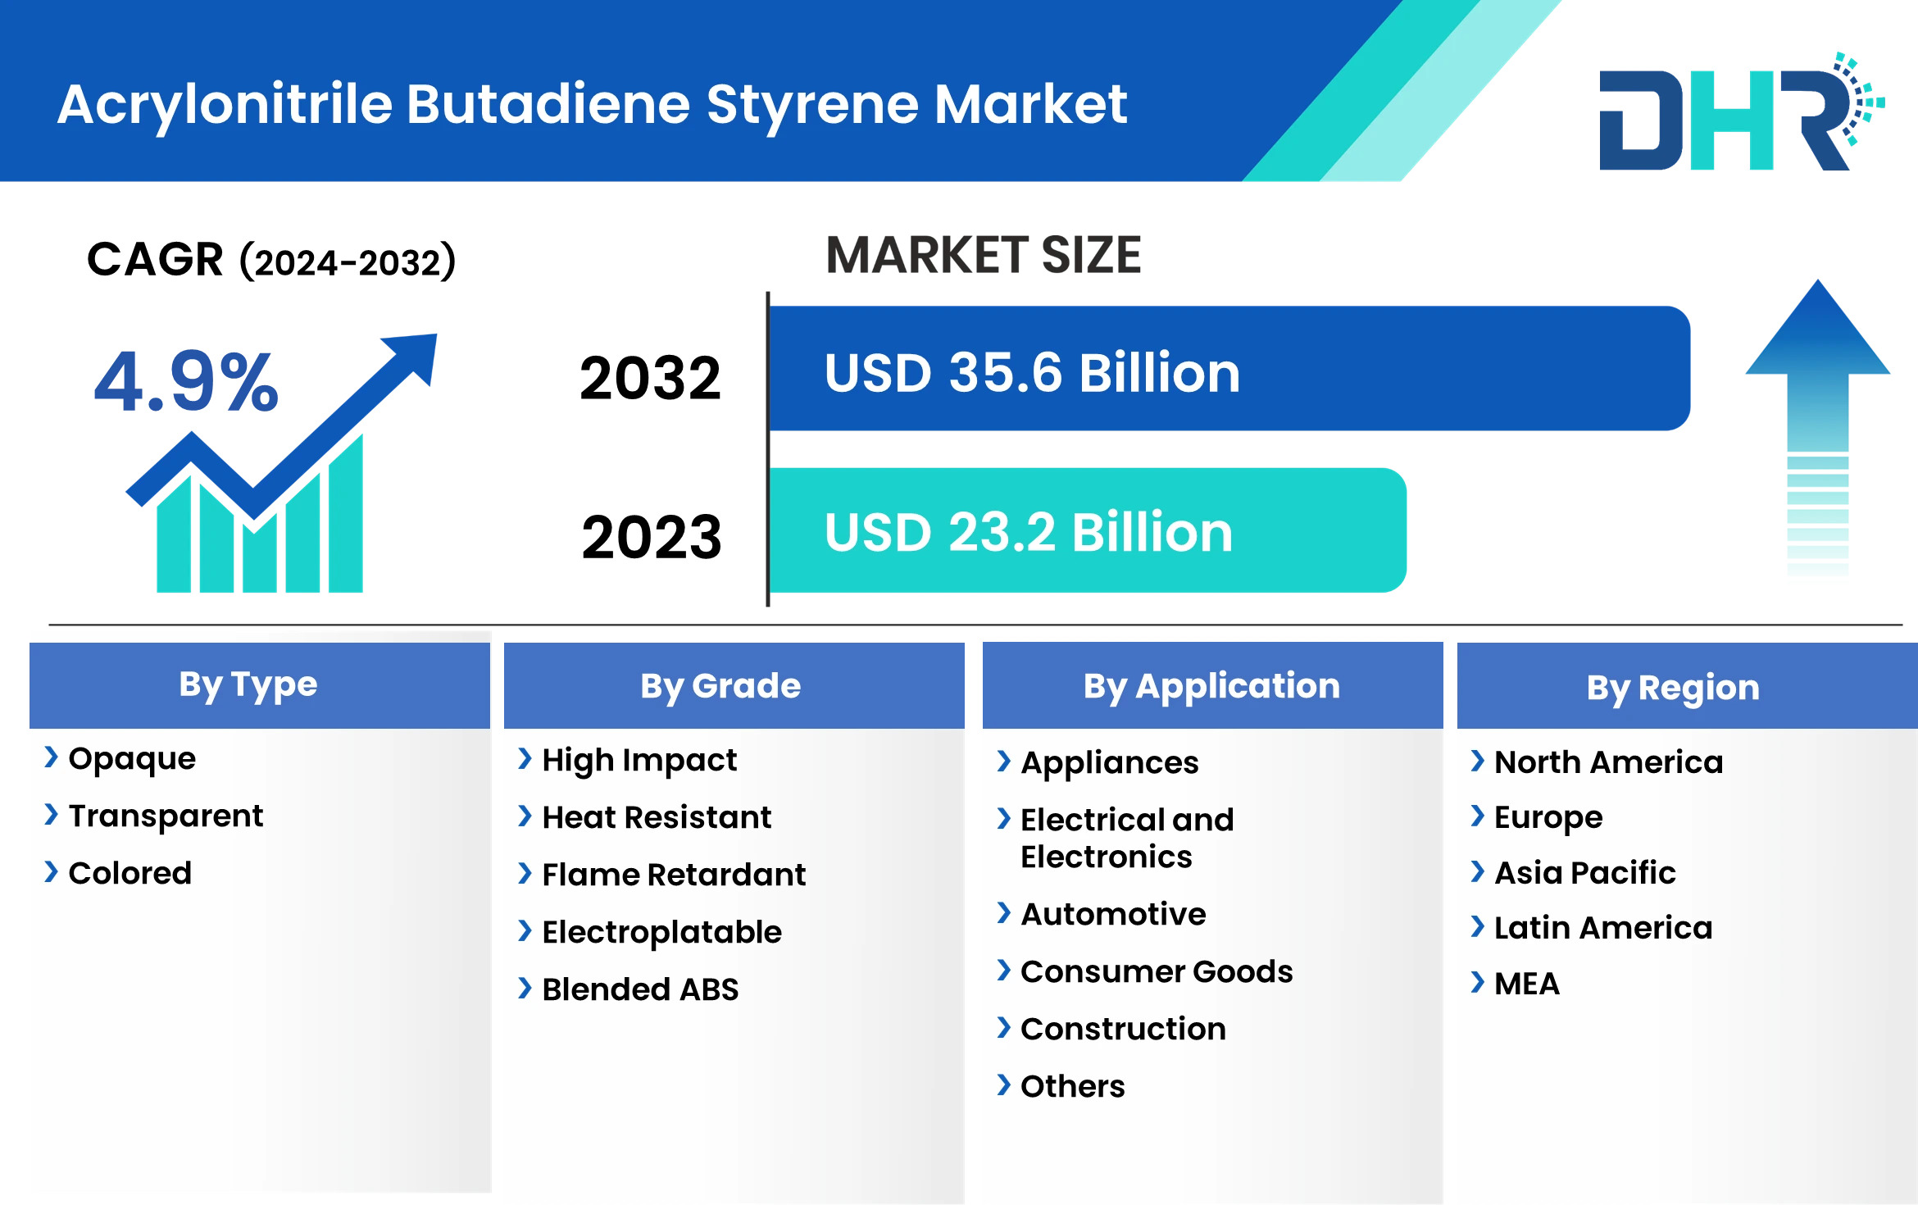Click the Acrylonitrile Butadiene Styrene Market title

[592, 105]
